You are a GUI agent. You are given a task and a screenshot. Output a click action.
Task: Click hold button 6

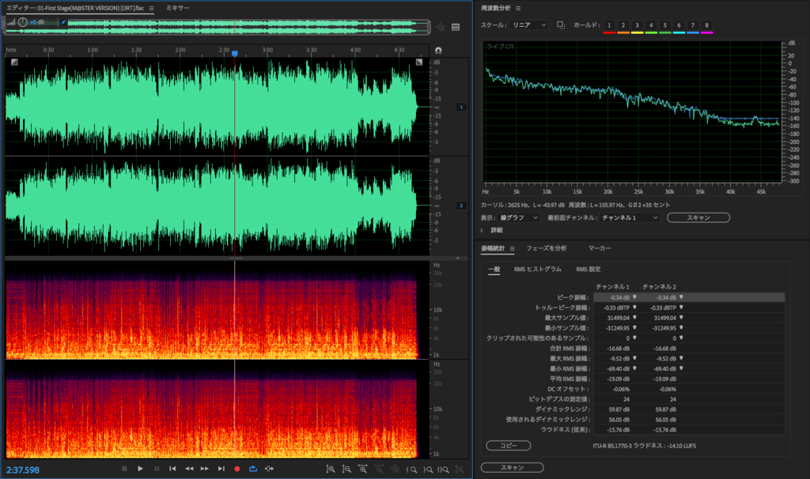point(679,25)
